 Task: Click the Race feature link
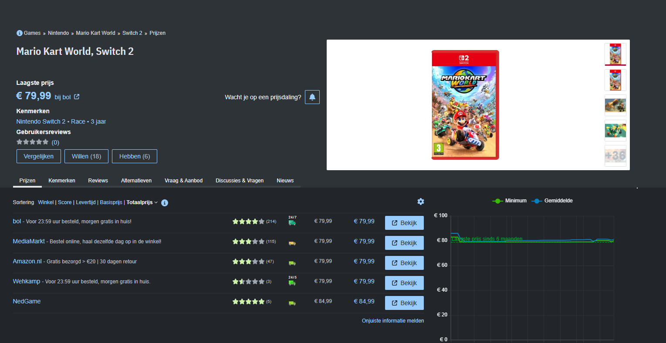pyautogui.click(x=78, y=121)
